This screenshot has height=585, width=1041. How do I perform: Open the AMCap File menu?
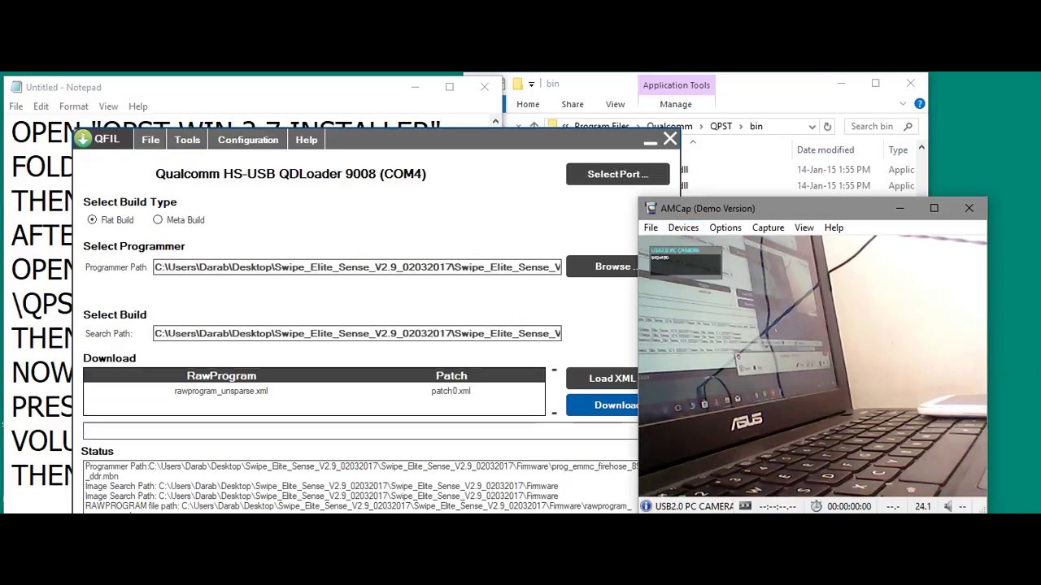(651, 227)
